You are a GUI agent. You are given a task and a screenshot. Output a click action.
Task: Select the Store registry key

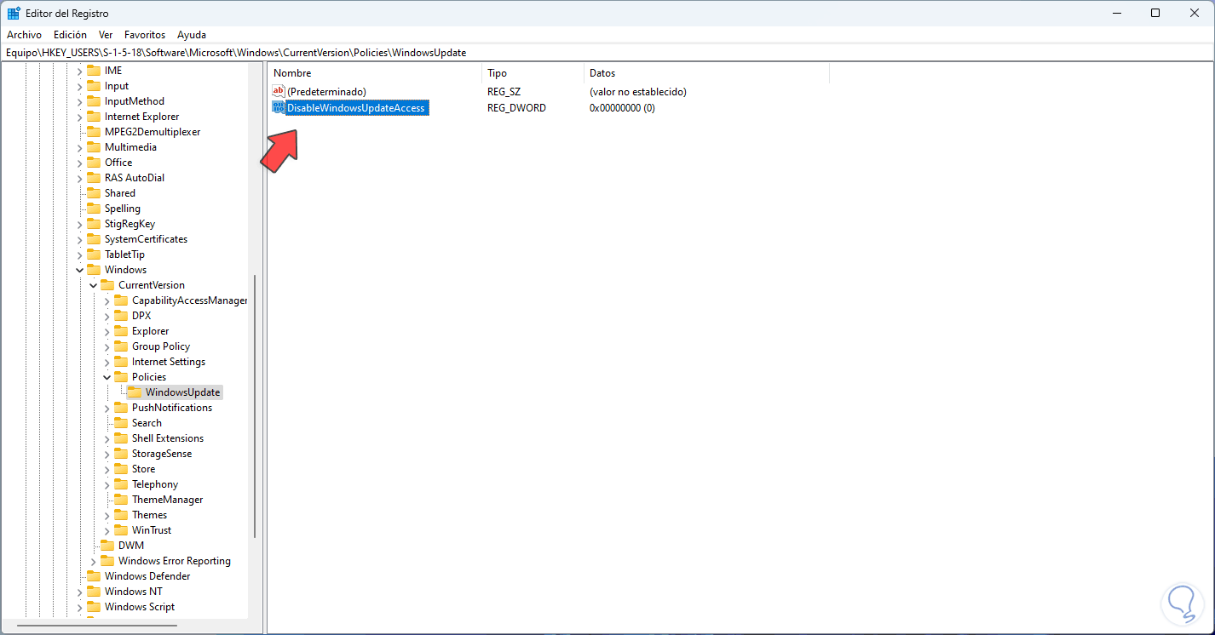tap(143, 469)
